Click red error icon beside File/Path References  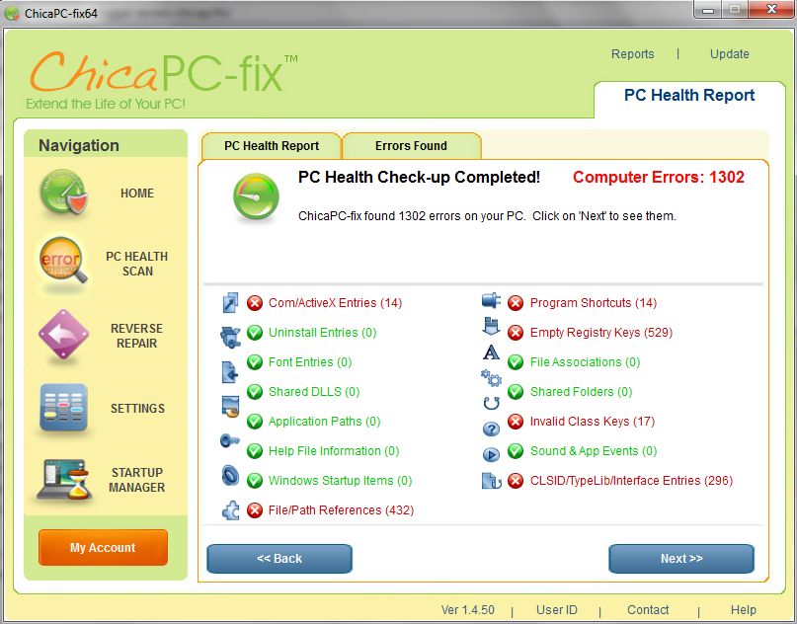click(255, 510)
